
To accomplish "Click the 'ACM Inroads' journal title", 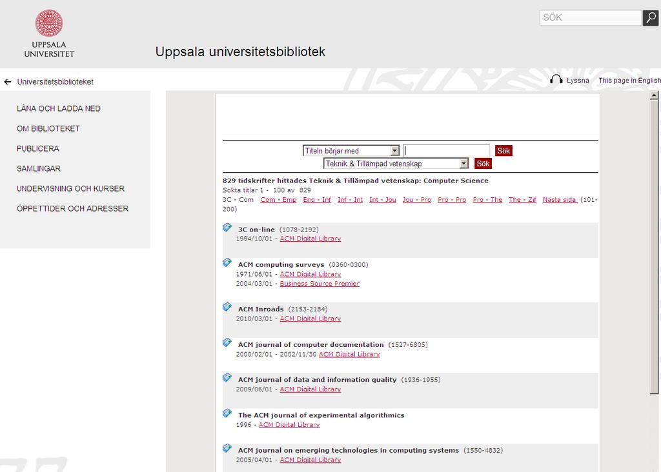I will (x=261, y=309).
